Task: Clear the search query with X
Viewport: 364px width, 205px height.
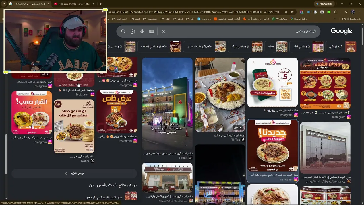Action: pyautogui.click(x=163, y=31)
